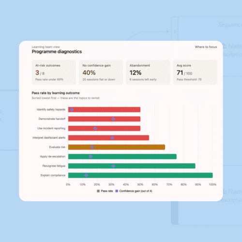This screenshot has height=242, width=242.
Task: Click the Recognise fatigue pass rate bar
Action: [x=132, y=166]
